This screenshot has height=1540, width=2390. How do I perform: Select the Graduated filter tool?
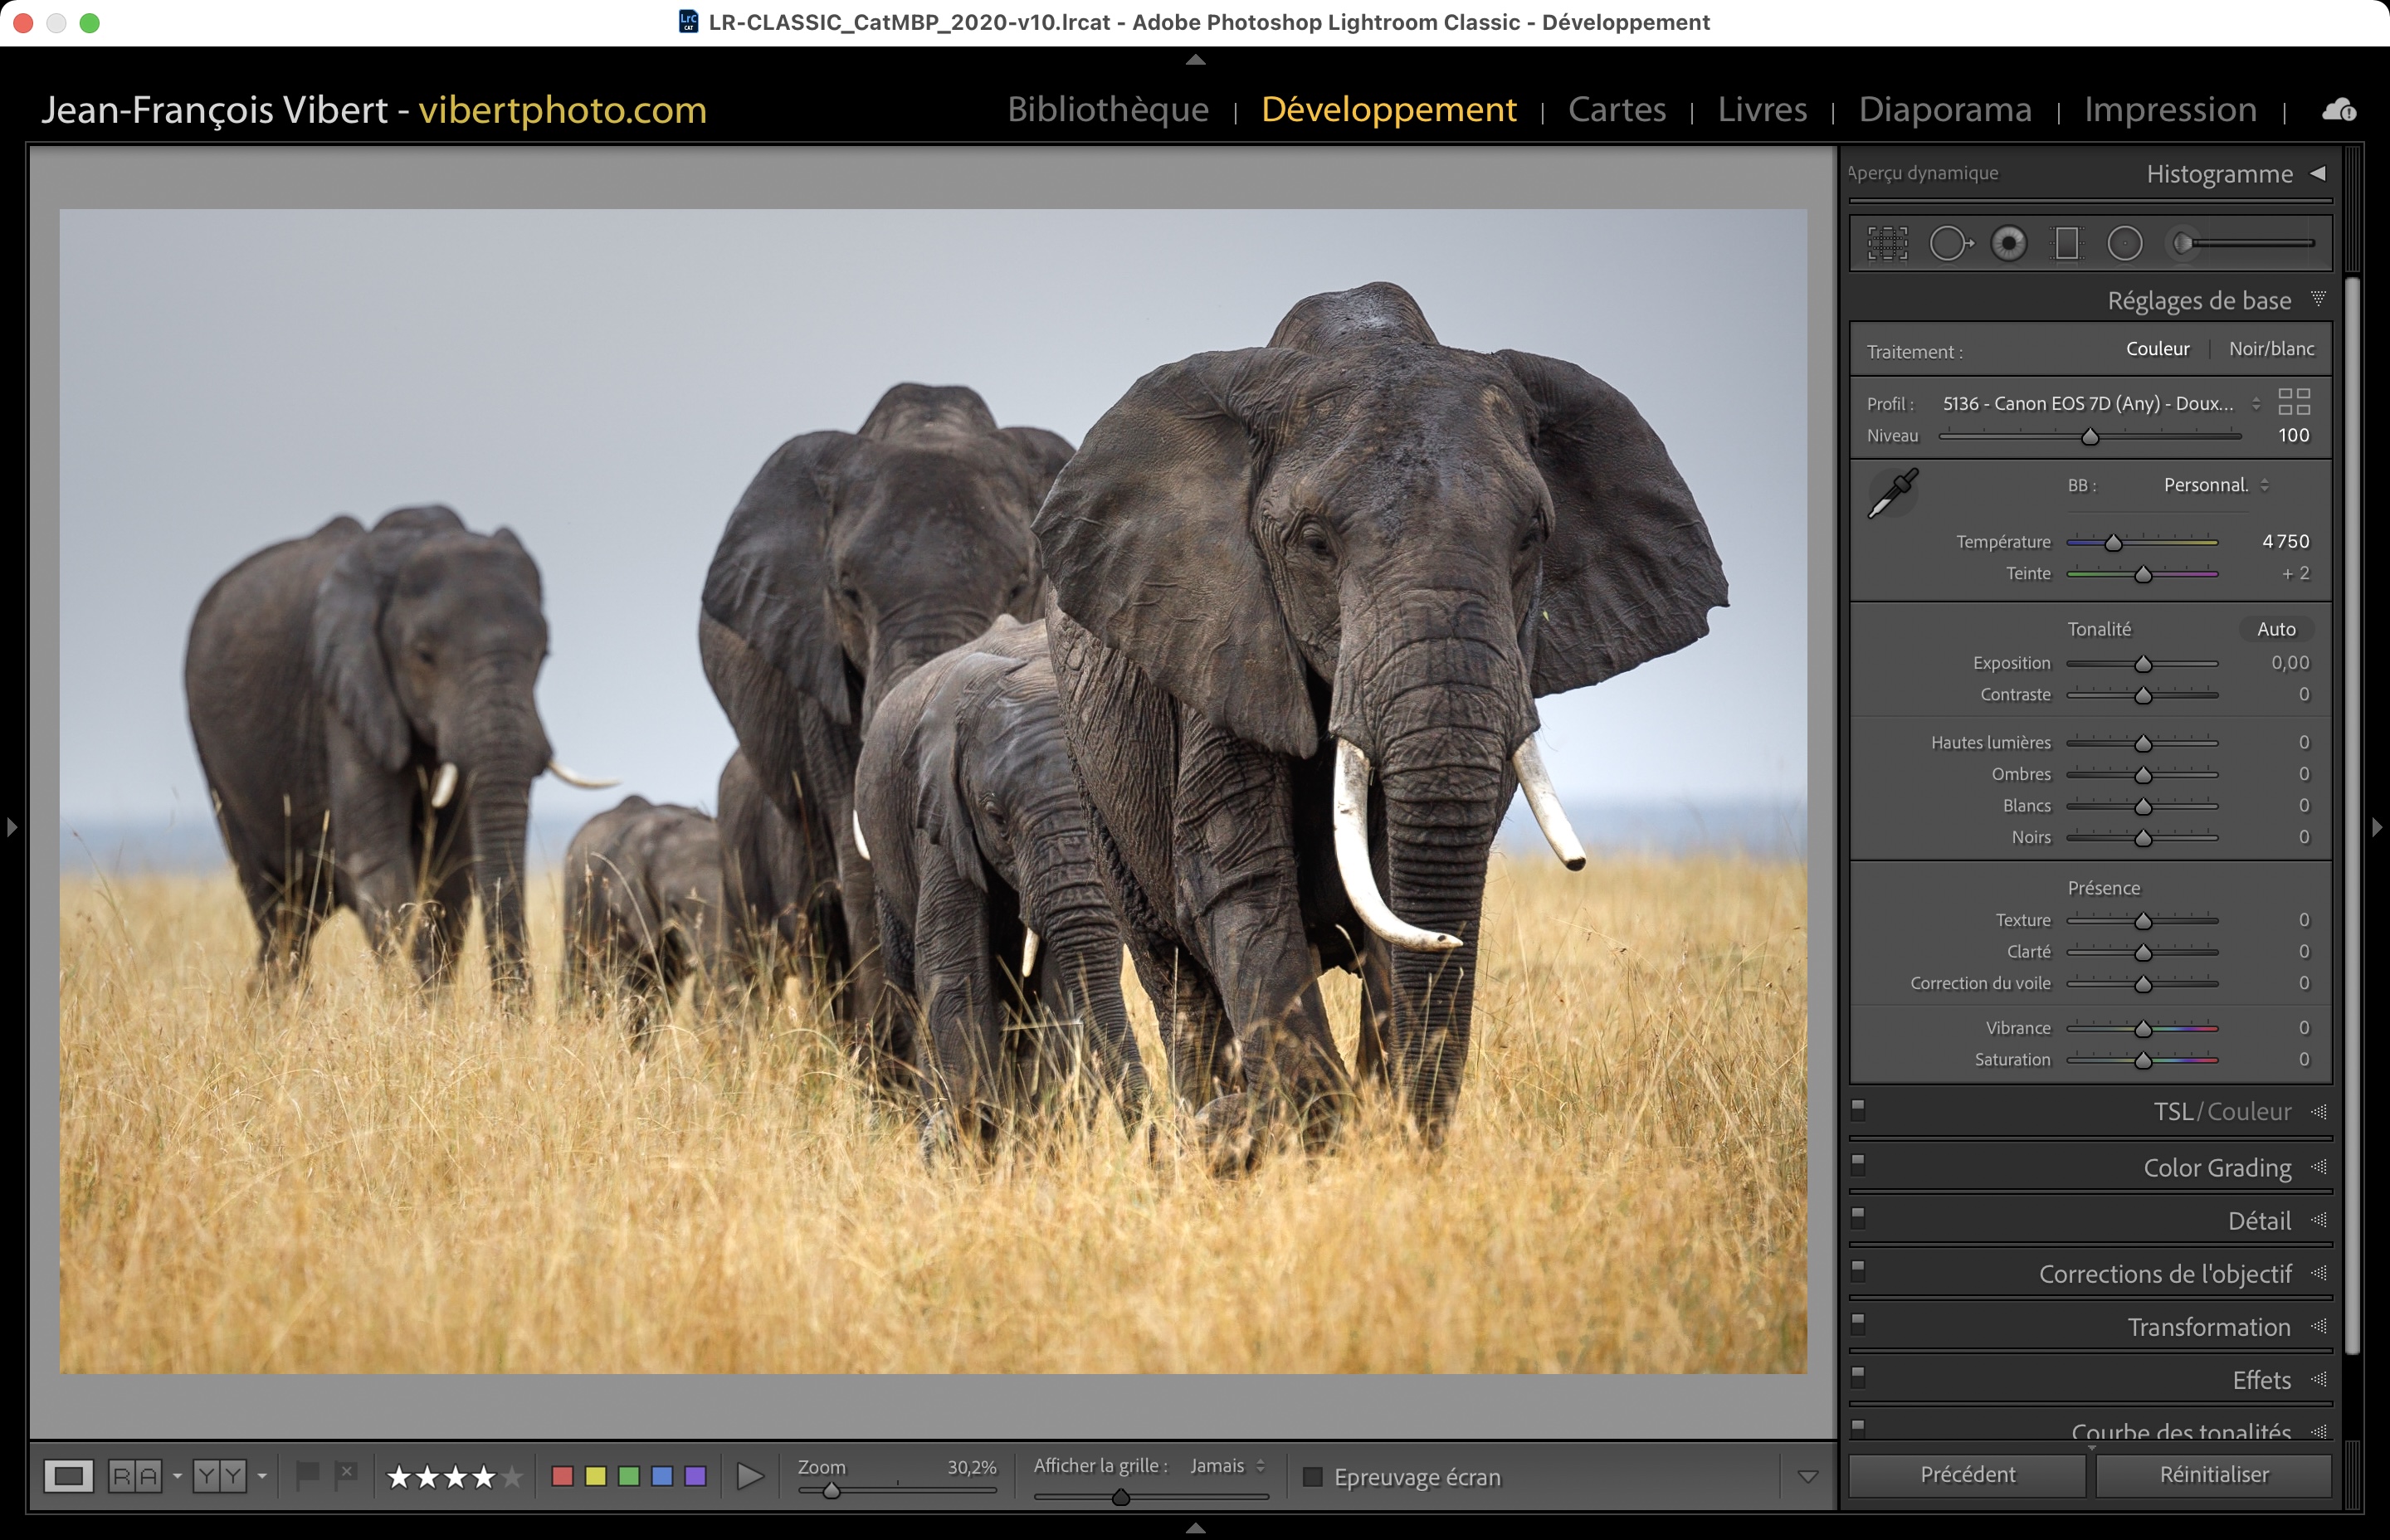point(2066,243)
